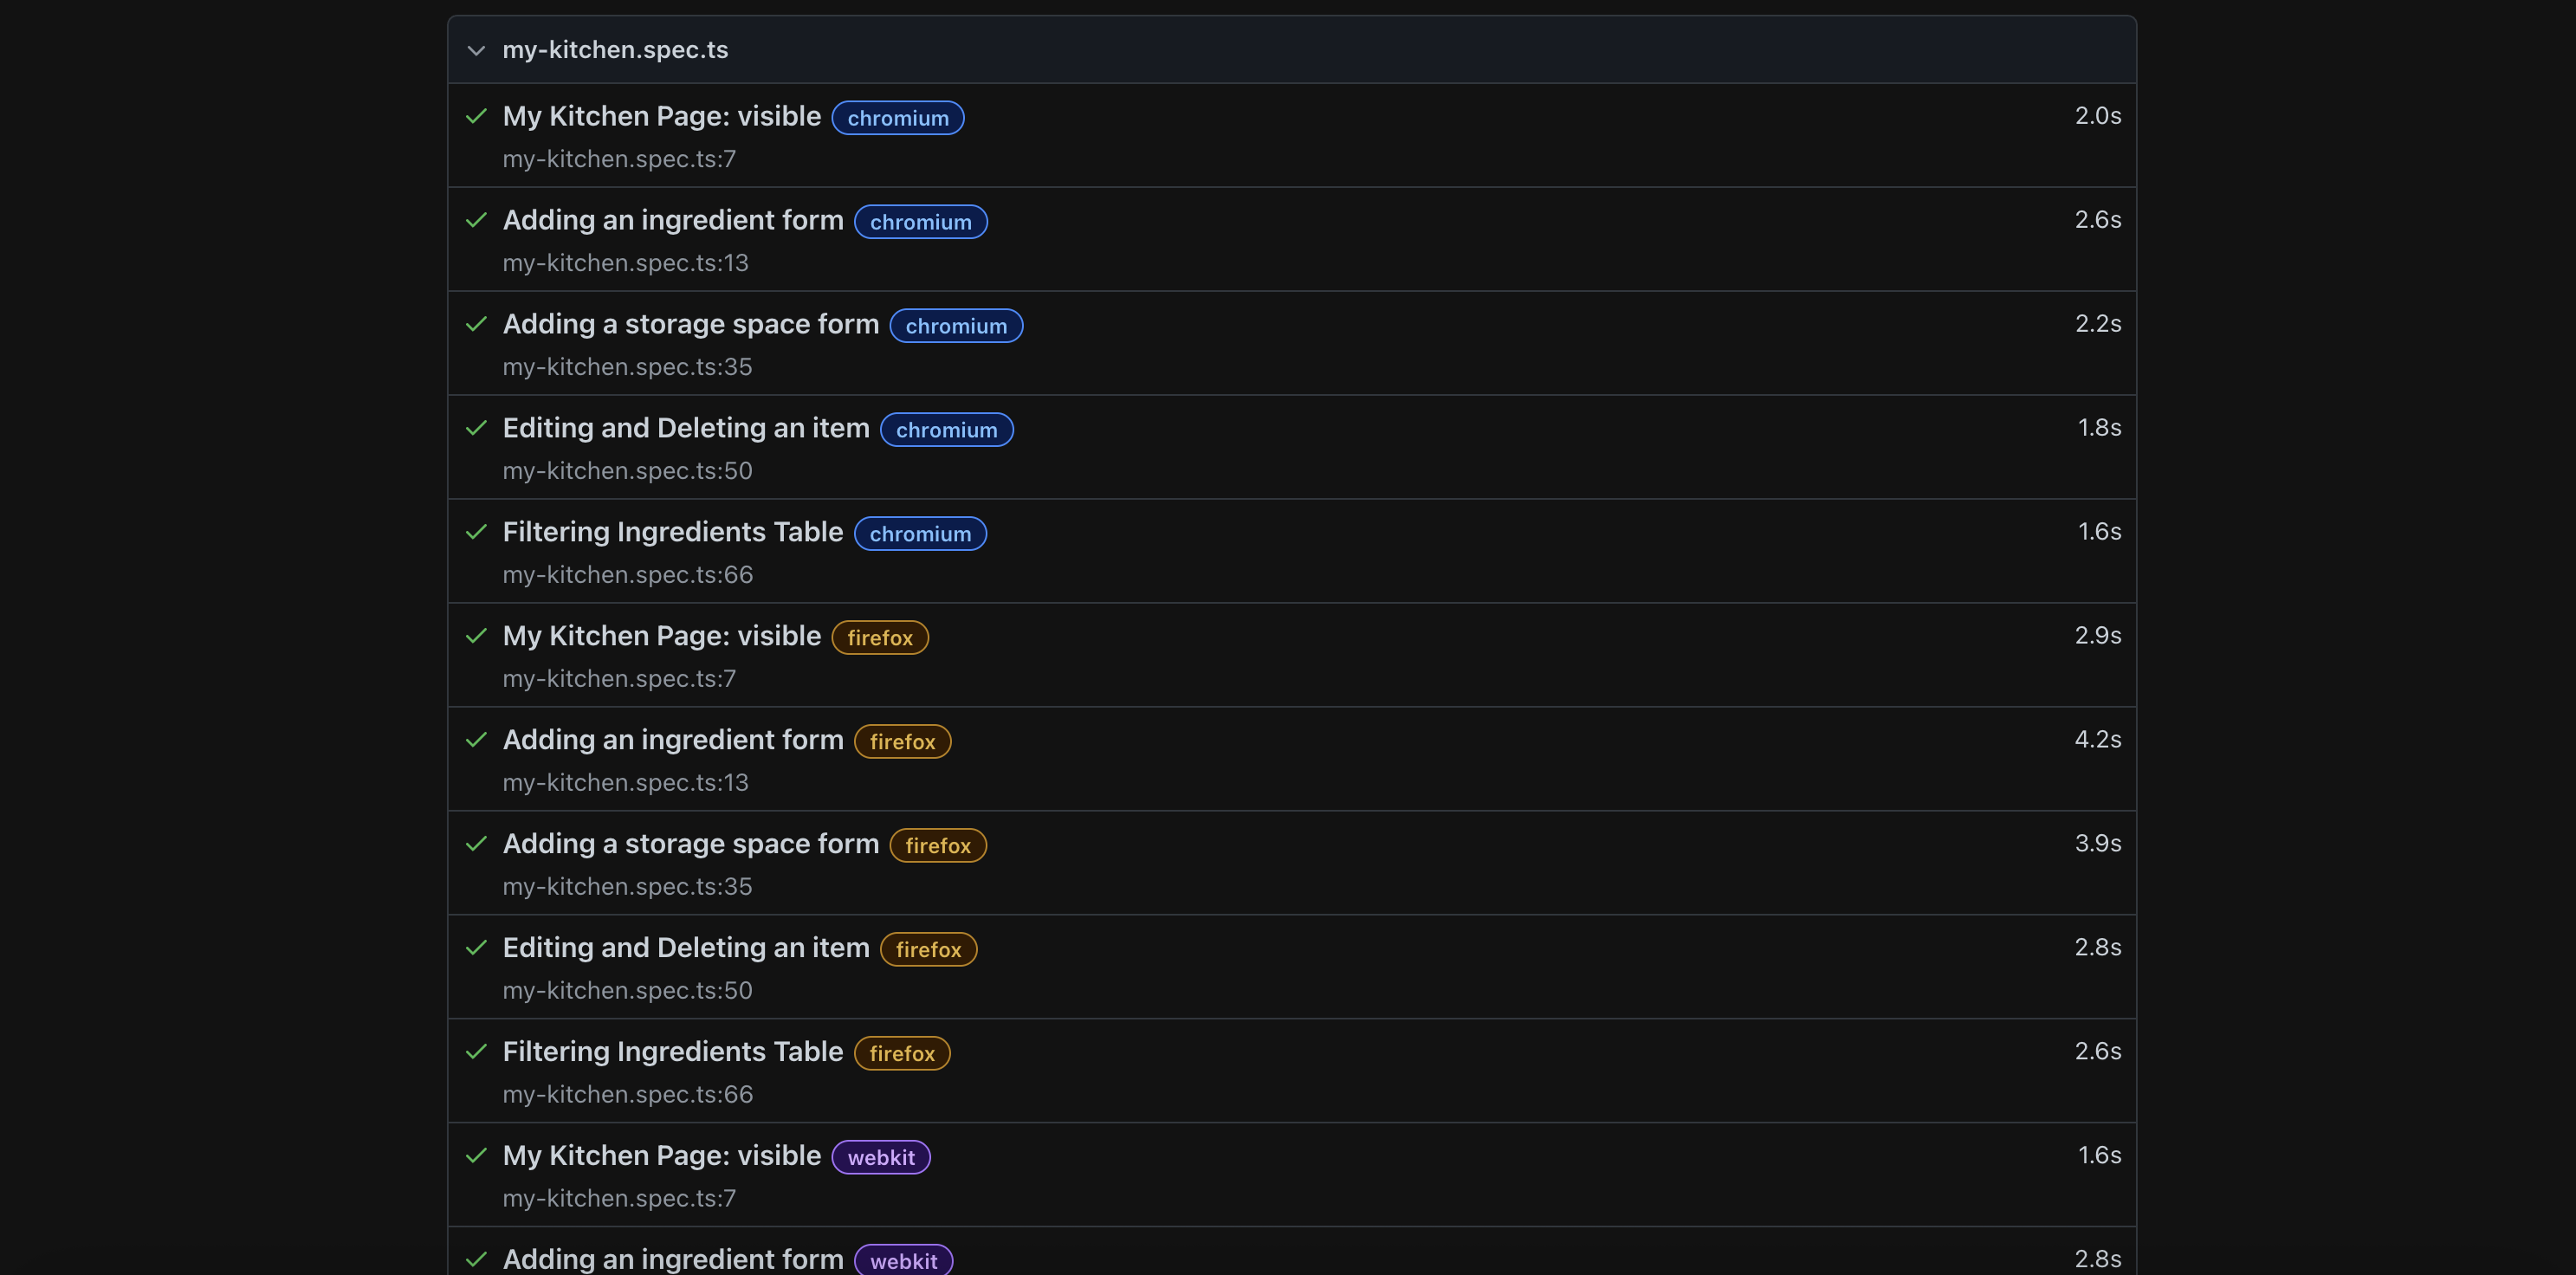Open chromium 'Editing and Deleting an item' test
The width and height of the screenshot is (2576, 1275).
tap(685, 428)
